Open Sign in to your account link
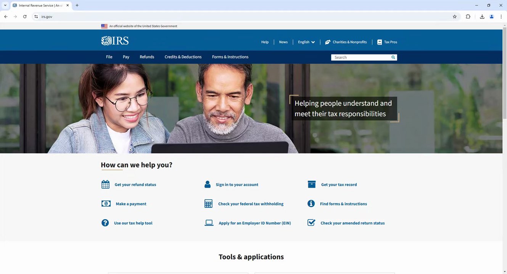The width and height of the screenshot is (507, 274). pos(237,185)
